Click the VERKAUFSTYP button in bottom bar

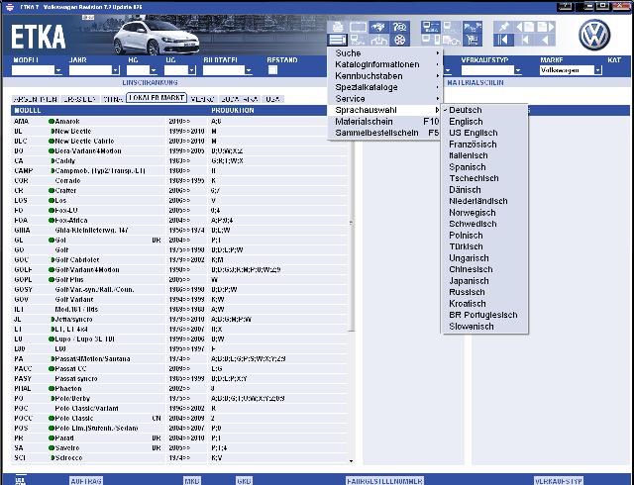tap(559, 481)
